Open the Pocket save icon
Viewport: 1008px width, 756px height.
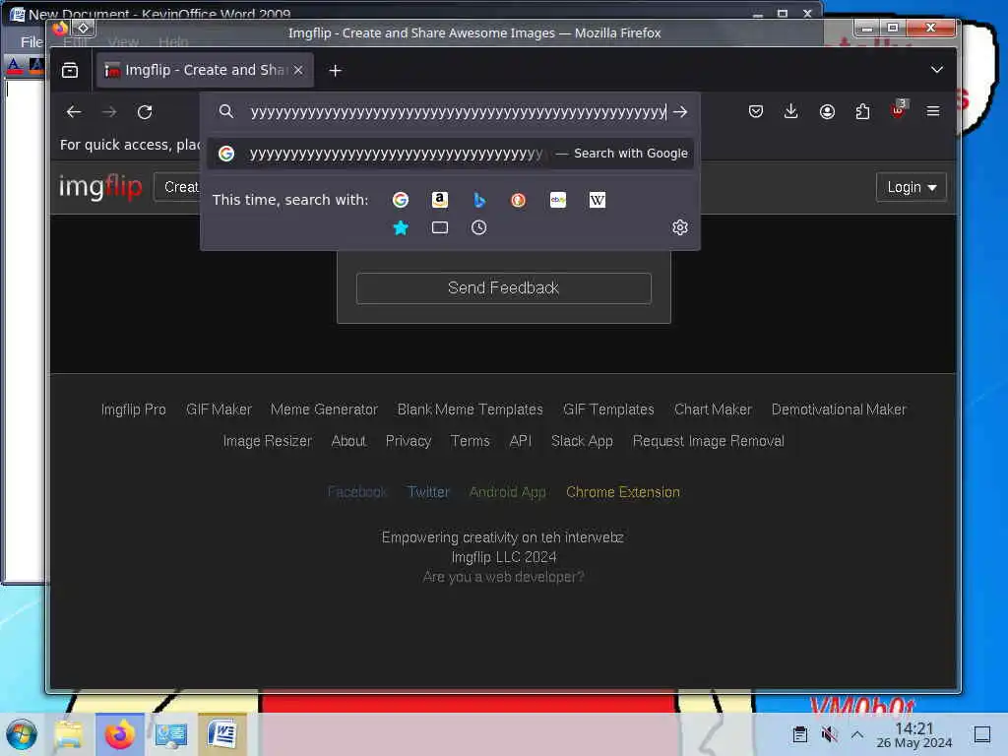pyautogui.click(x=756, y=112)
